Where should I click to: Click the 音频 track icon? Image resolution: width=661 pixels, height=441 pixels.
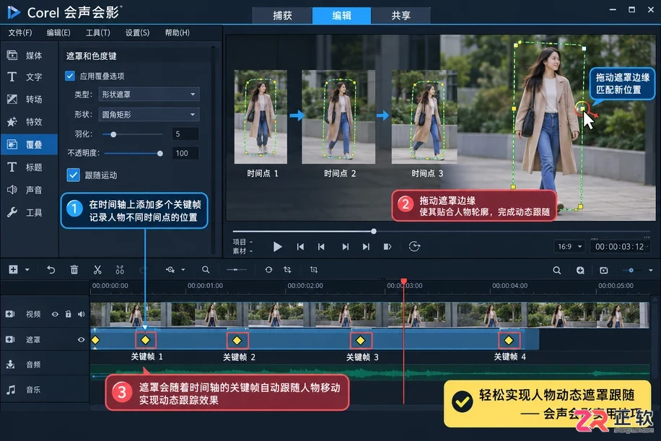[x=11, y=364]
